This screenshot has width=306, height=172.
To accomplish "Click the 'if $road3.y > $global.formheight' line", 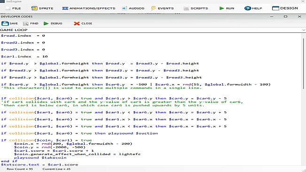I will click(101, 78).
